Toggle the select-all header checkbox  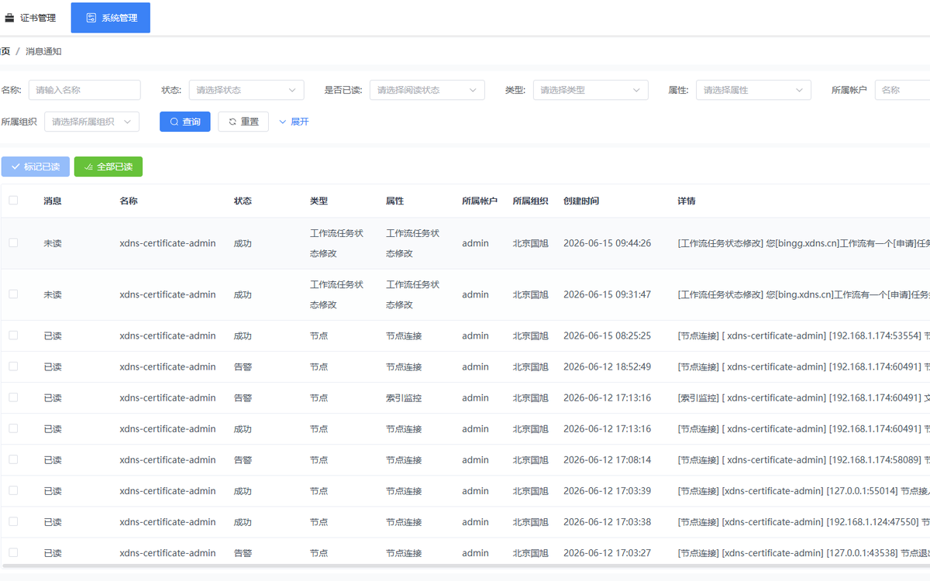[13, 201]
